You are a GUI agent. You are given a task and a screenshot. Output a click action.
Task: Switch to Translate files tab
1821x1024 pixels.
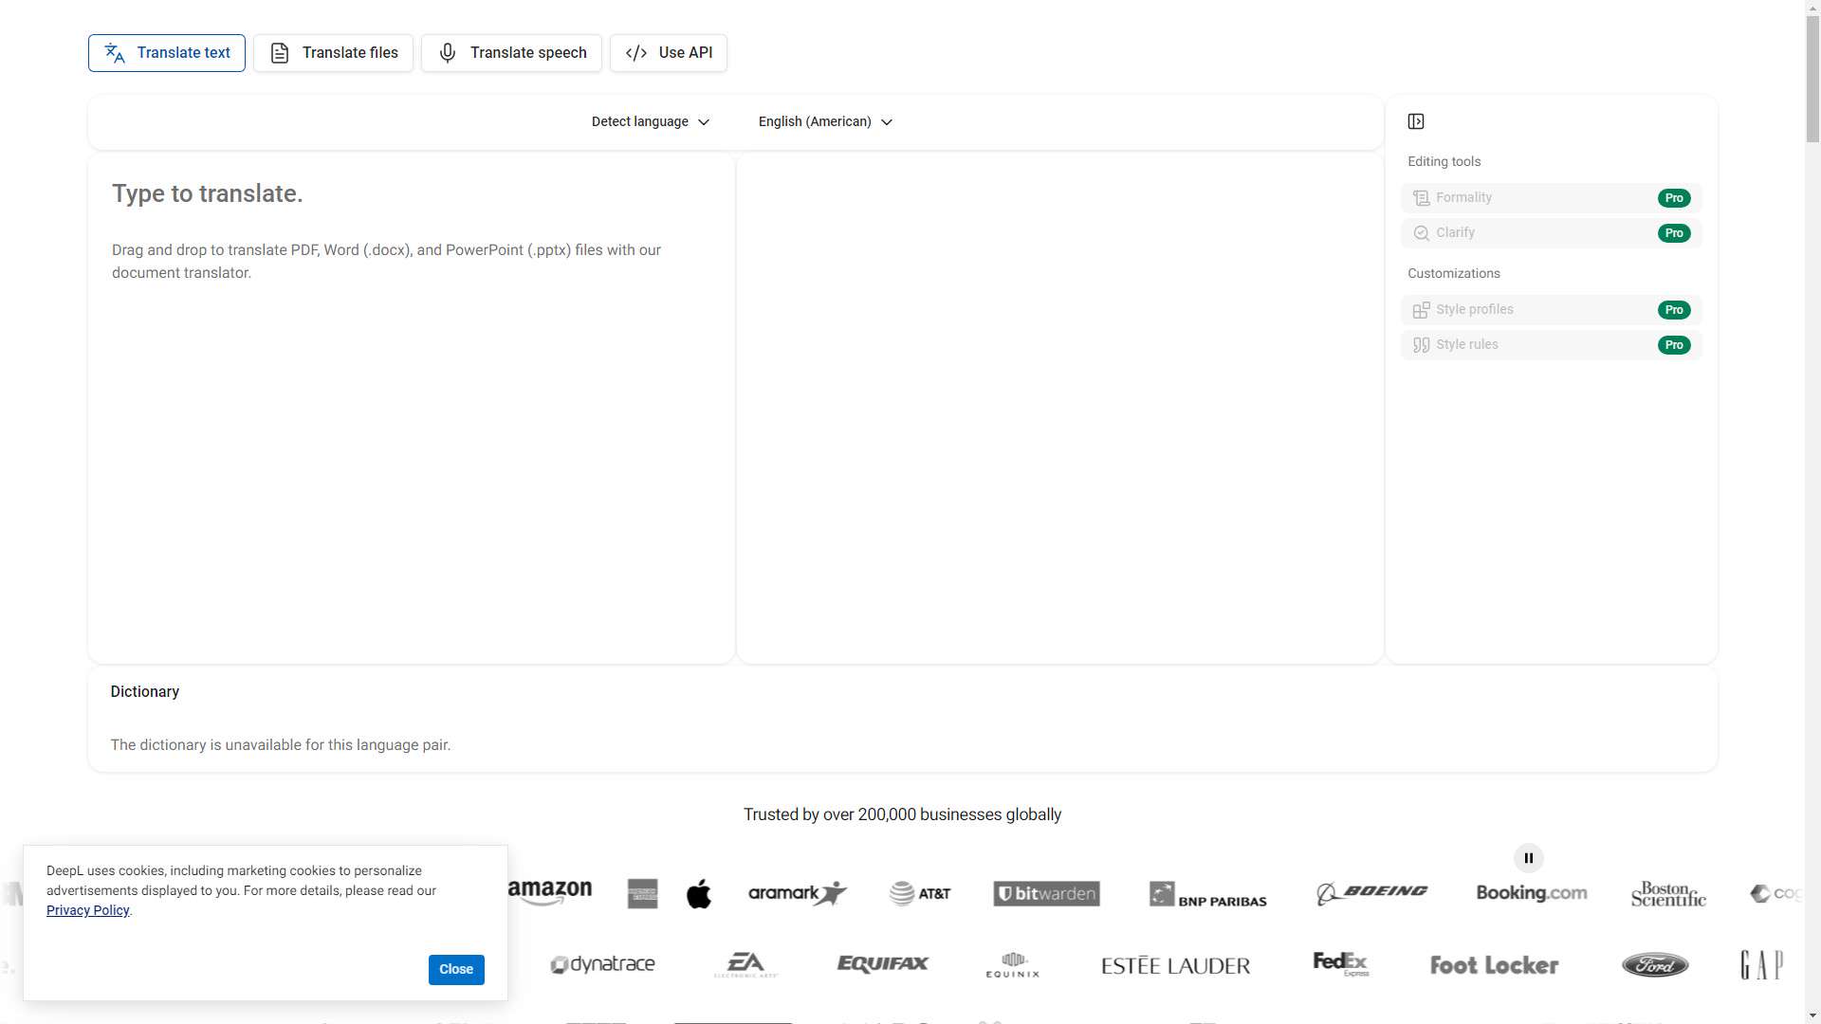333,53
